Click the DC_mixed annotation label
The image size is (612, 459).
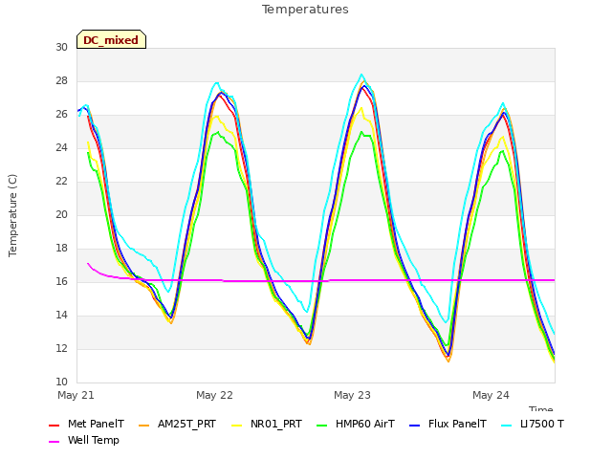111,39
